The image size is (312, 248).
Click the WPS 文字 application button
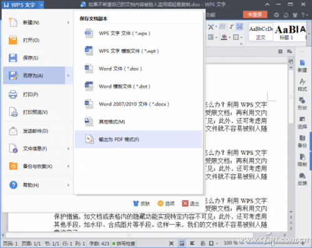(20, 5)
